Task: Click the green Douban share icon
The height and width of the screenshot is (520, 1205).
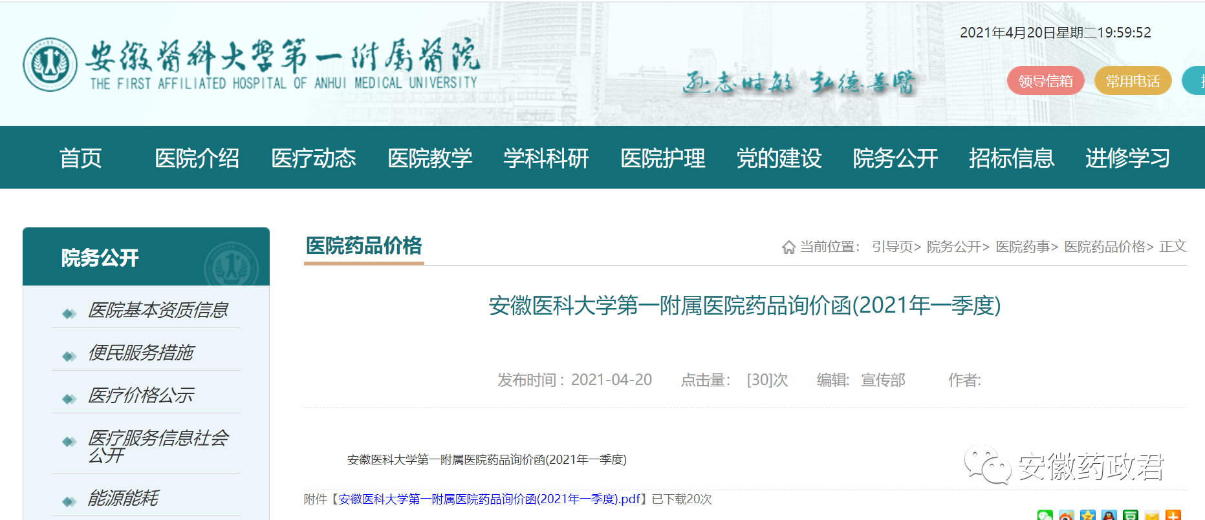Action: 1131,516
